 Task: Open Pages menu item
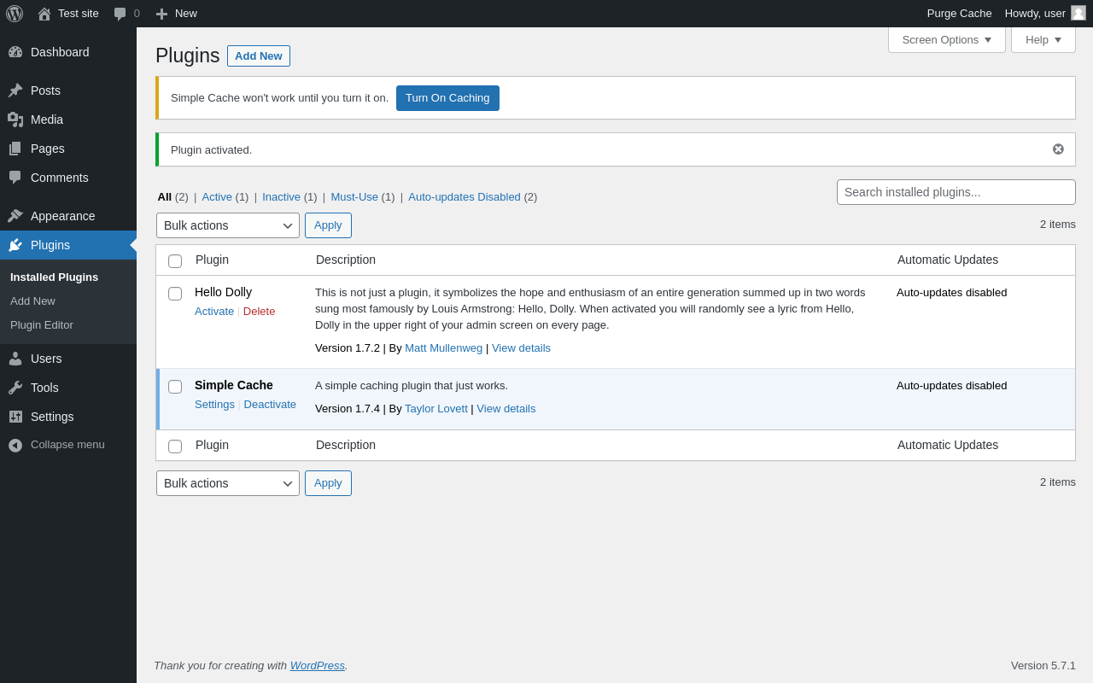pos(68,149)
